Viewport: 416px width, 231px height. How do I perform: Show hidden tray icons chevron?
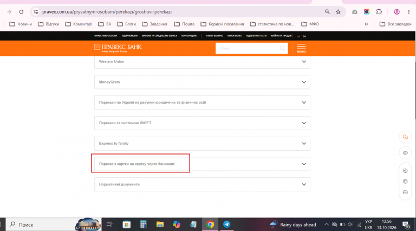(326, 224)
